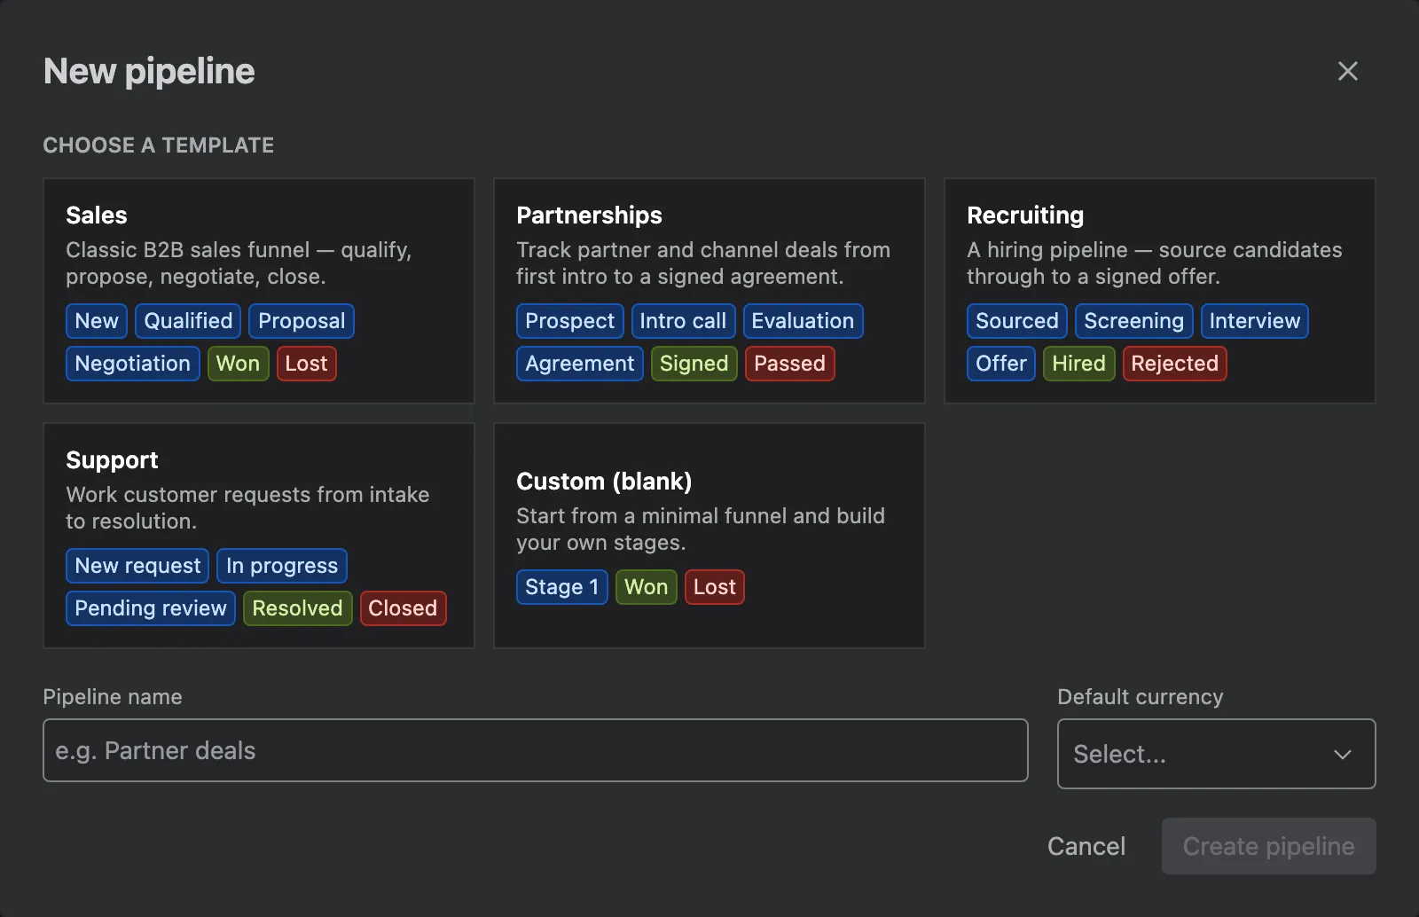Select the Support template card
The image size is (1419, 917).
click(x=259, y=536)
